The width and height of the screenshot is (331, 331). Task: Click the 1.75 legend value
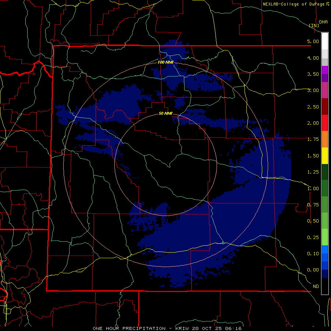click(x=313, y=139)
